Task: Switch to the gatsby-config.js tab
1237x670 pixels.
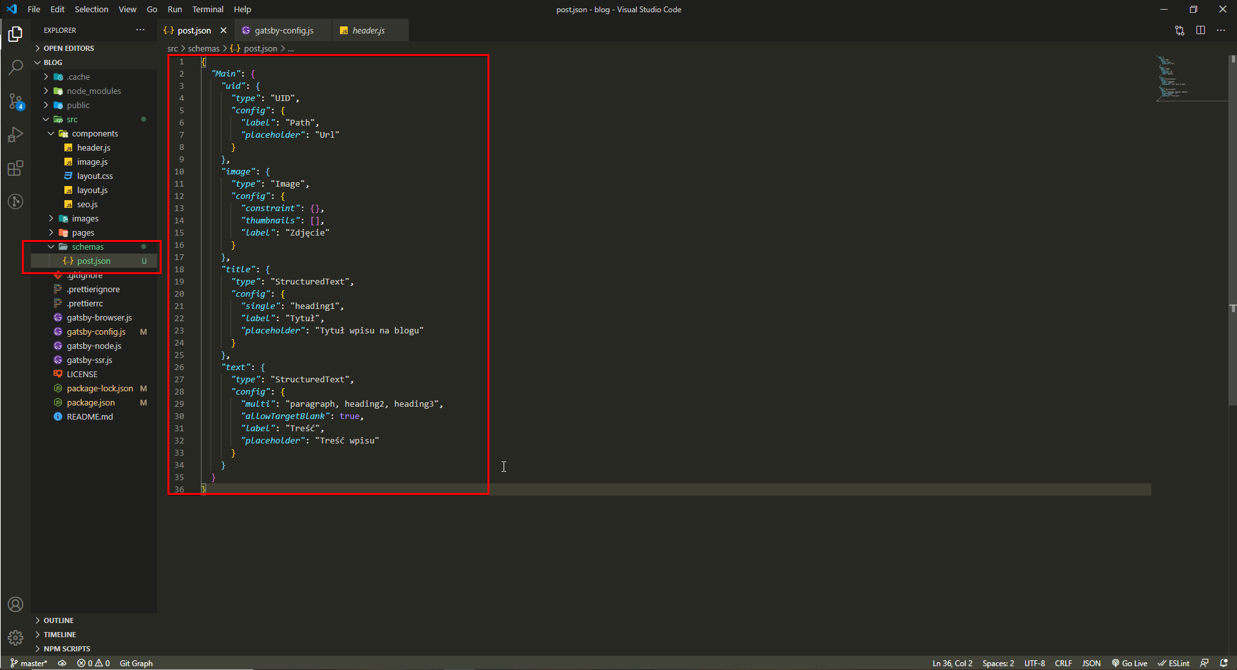Action: 283,30
